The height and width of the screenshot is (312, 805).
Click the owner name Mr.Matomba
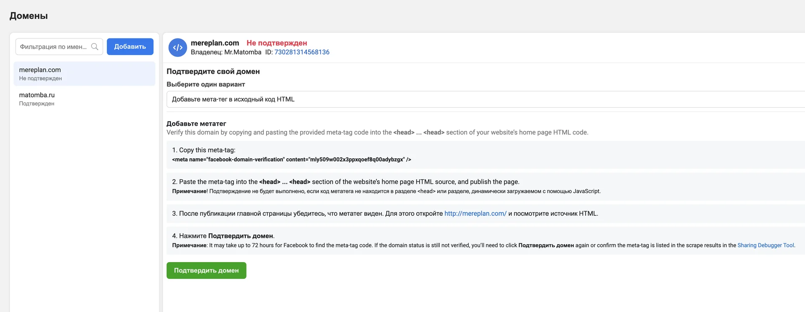point(243,52)
